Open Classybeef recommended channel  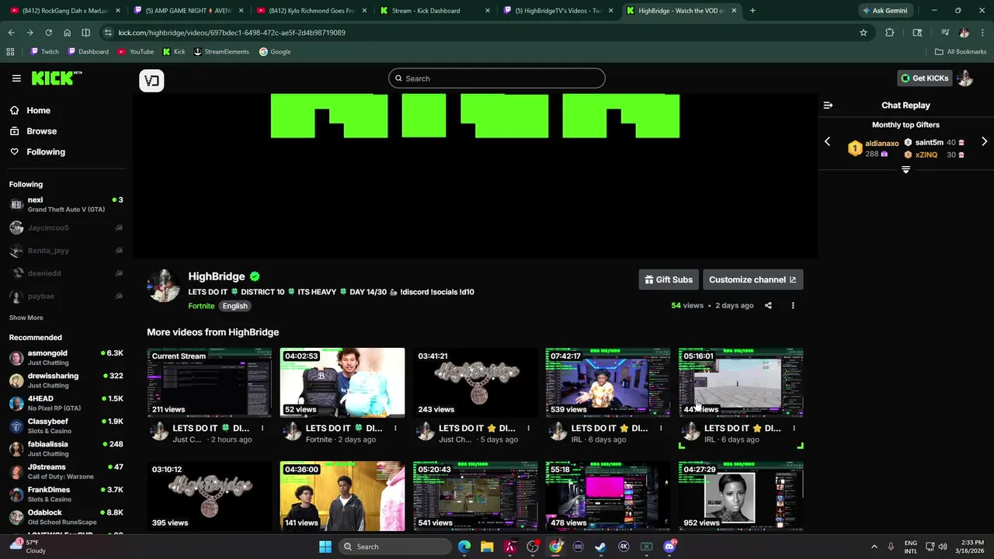[x=66, y=425]
